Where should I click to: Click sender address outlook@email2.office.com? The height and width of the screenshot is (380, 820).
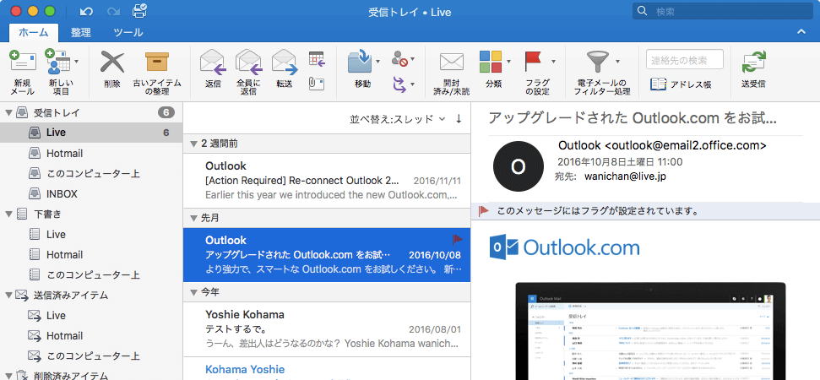[686, 145]
